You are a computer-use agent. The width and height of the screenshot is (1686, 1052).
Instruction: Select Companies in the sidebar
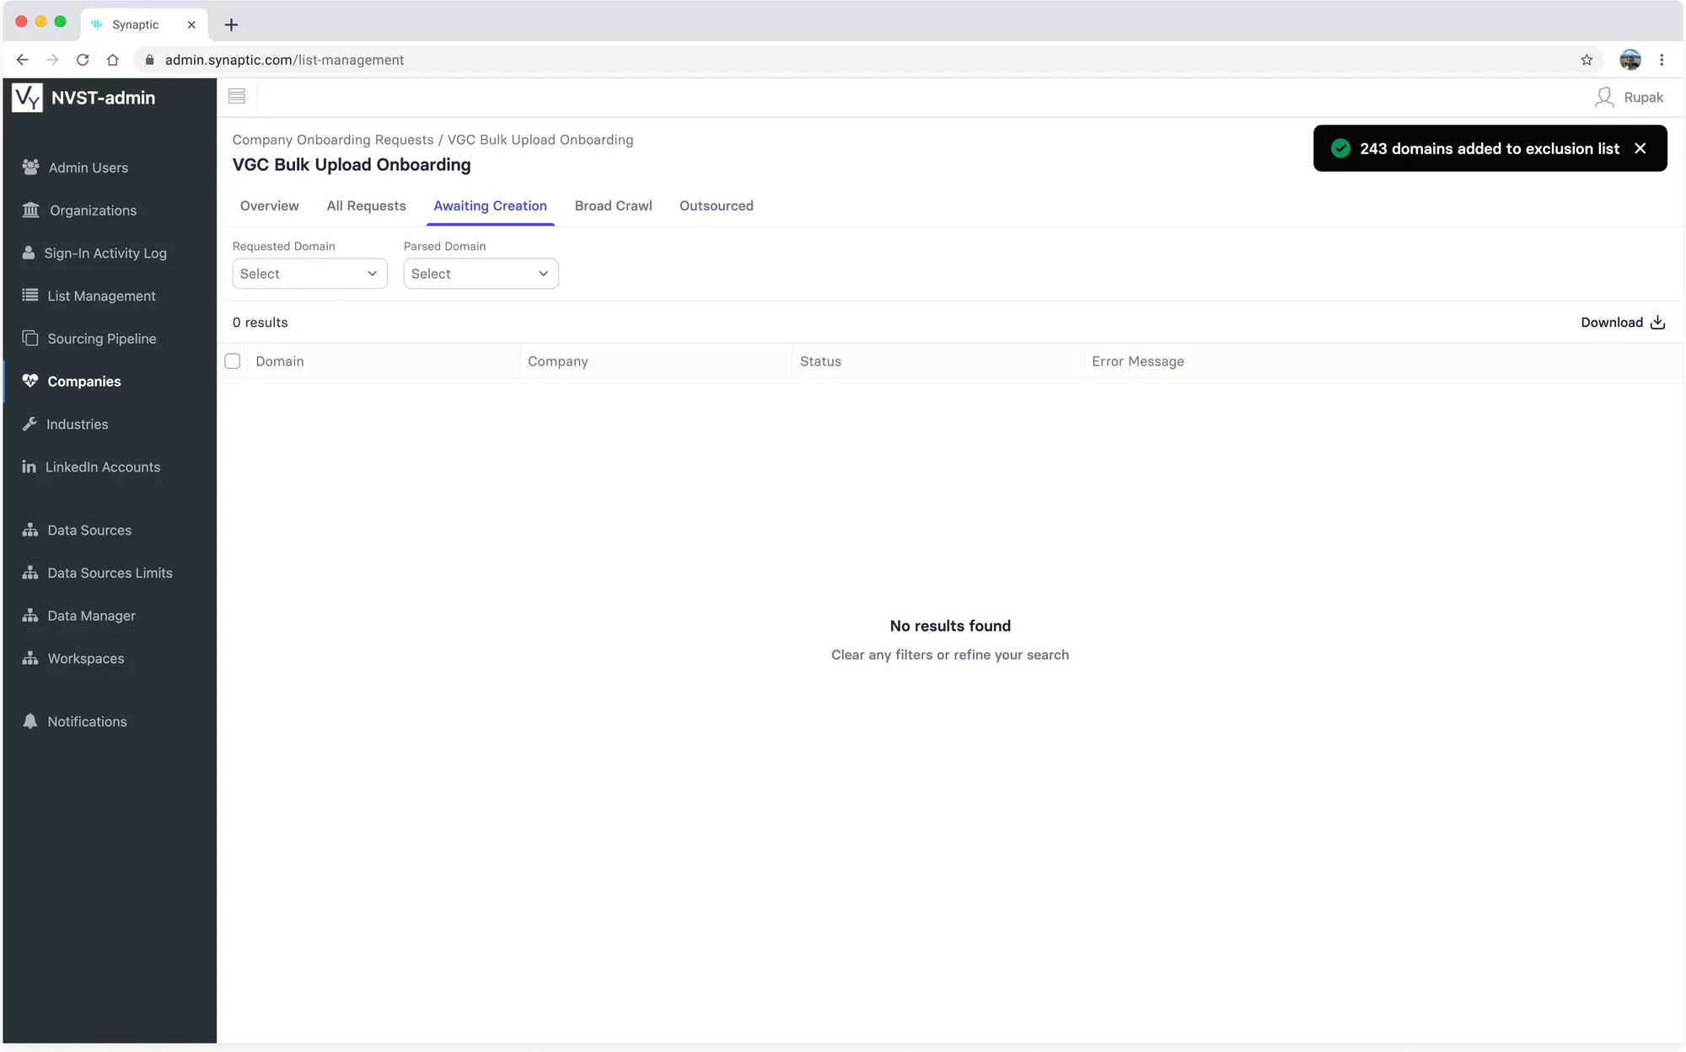(83, 382)
